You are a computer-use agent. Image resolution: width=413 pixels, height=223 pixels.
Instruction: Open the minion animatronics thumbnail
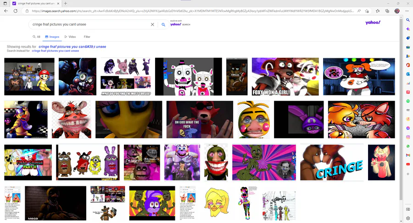point(88,162)
